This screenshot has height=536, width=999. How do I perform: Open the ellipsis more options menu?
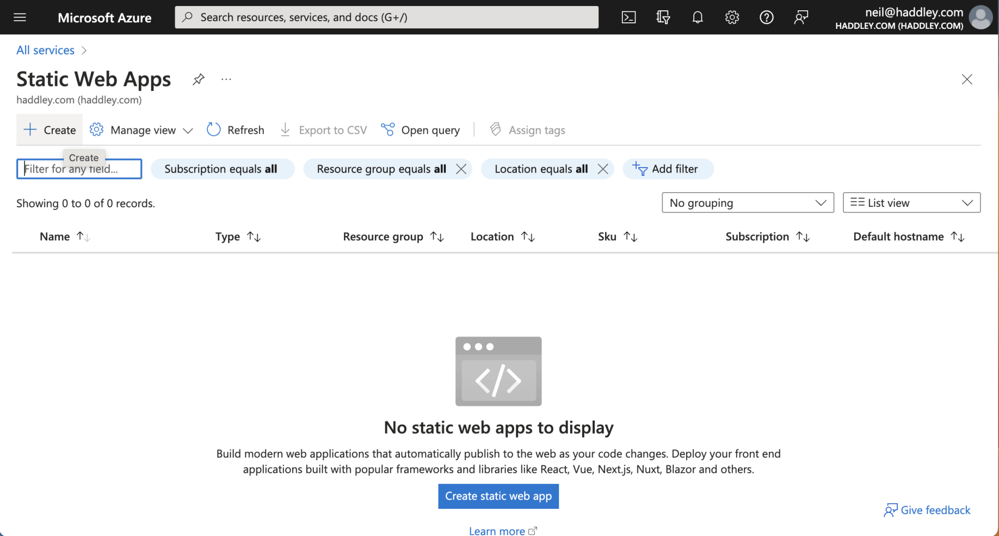[x=226, y=79]
